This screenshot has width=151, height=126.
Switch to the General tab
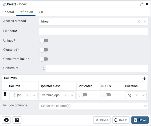coord(8,12)
